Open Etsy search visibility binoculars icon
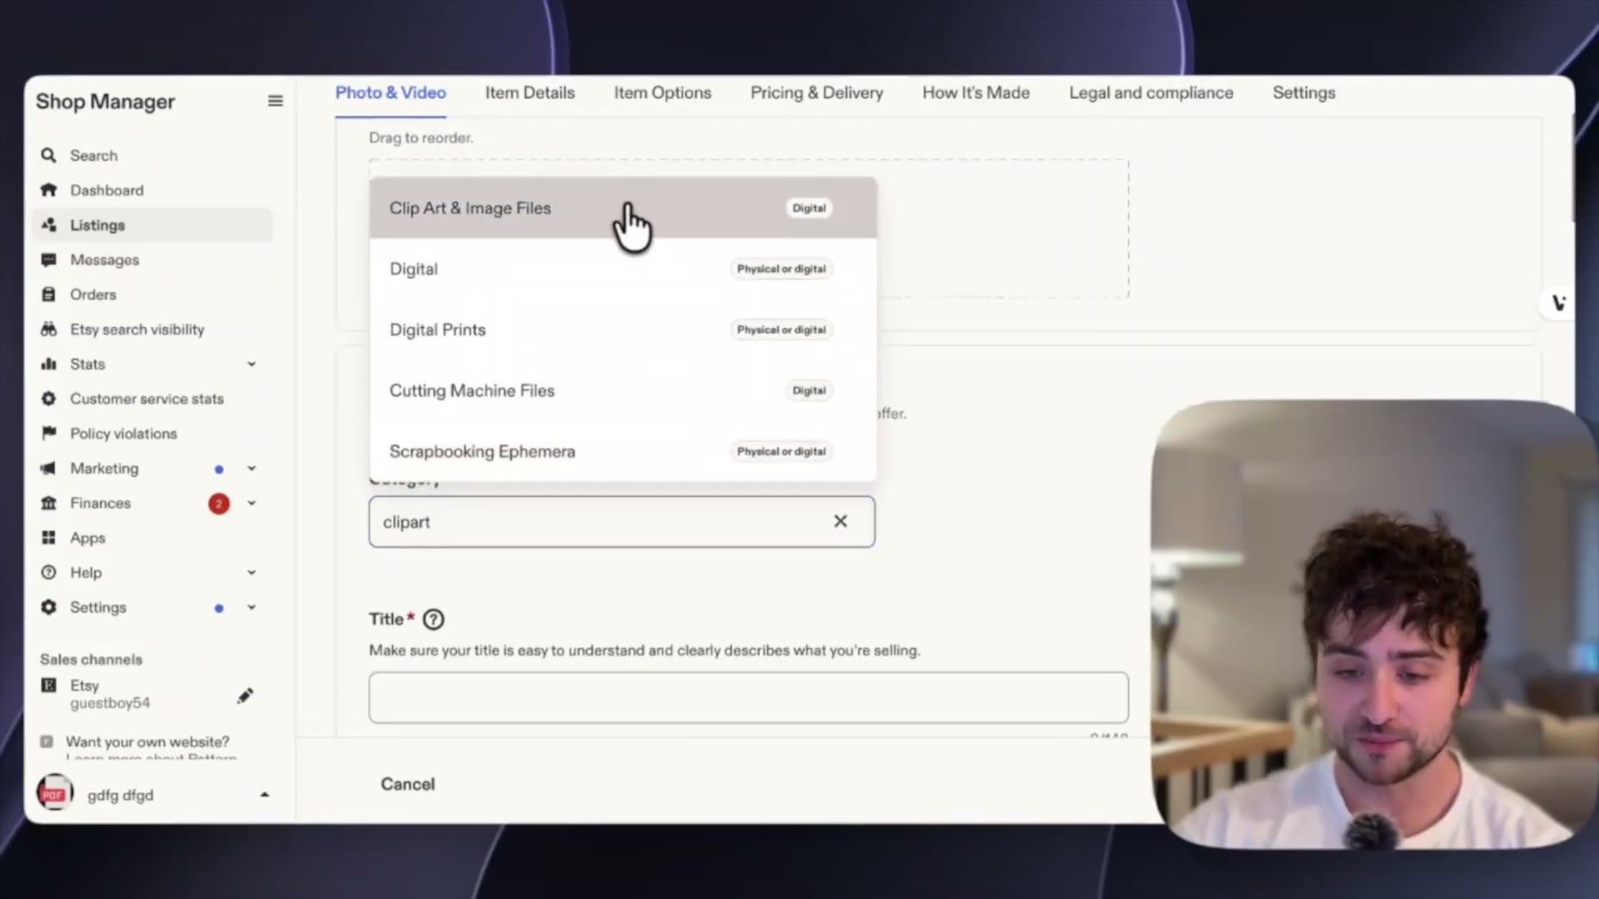The width and height of the screenshot is (1599, 899). [x=48, y=329]
